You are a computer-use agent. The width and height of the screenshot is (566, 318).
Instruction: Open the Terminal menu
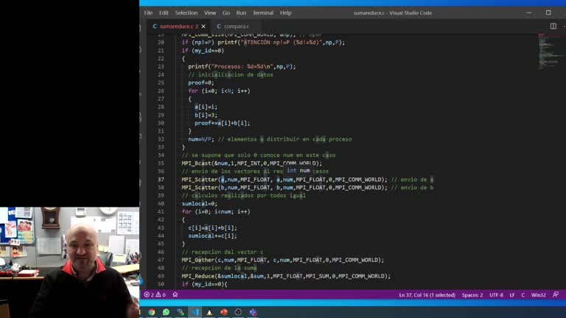coord(262,13)
